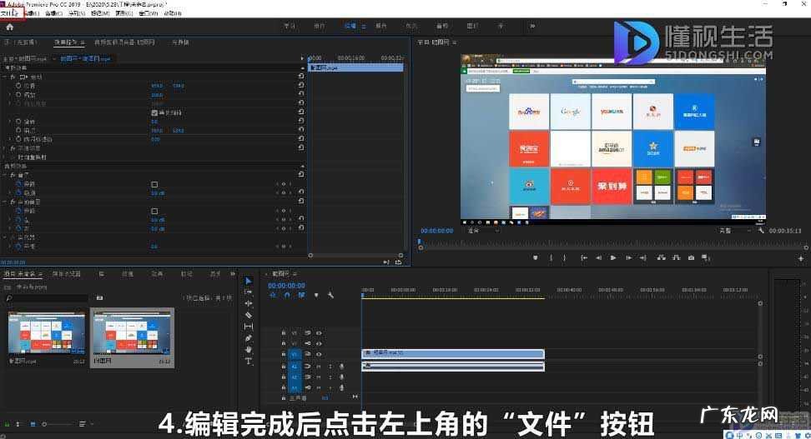Toggle Scale stopwatch animation
The height and width of the screenshot is (439, 811).
point(18,94)
